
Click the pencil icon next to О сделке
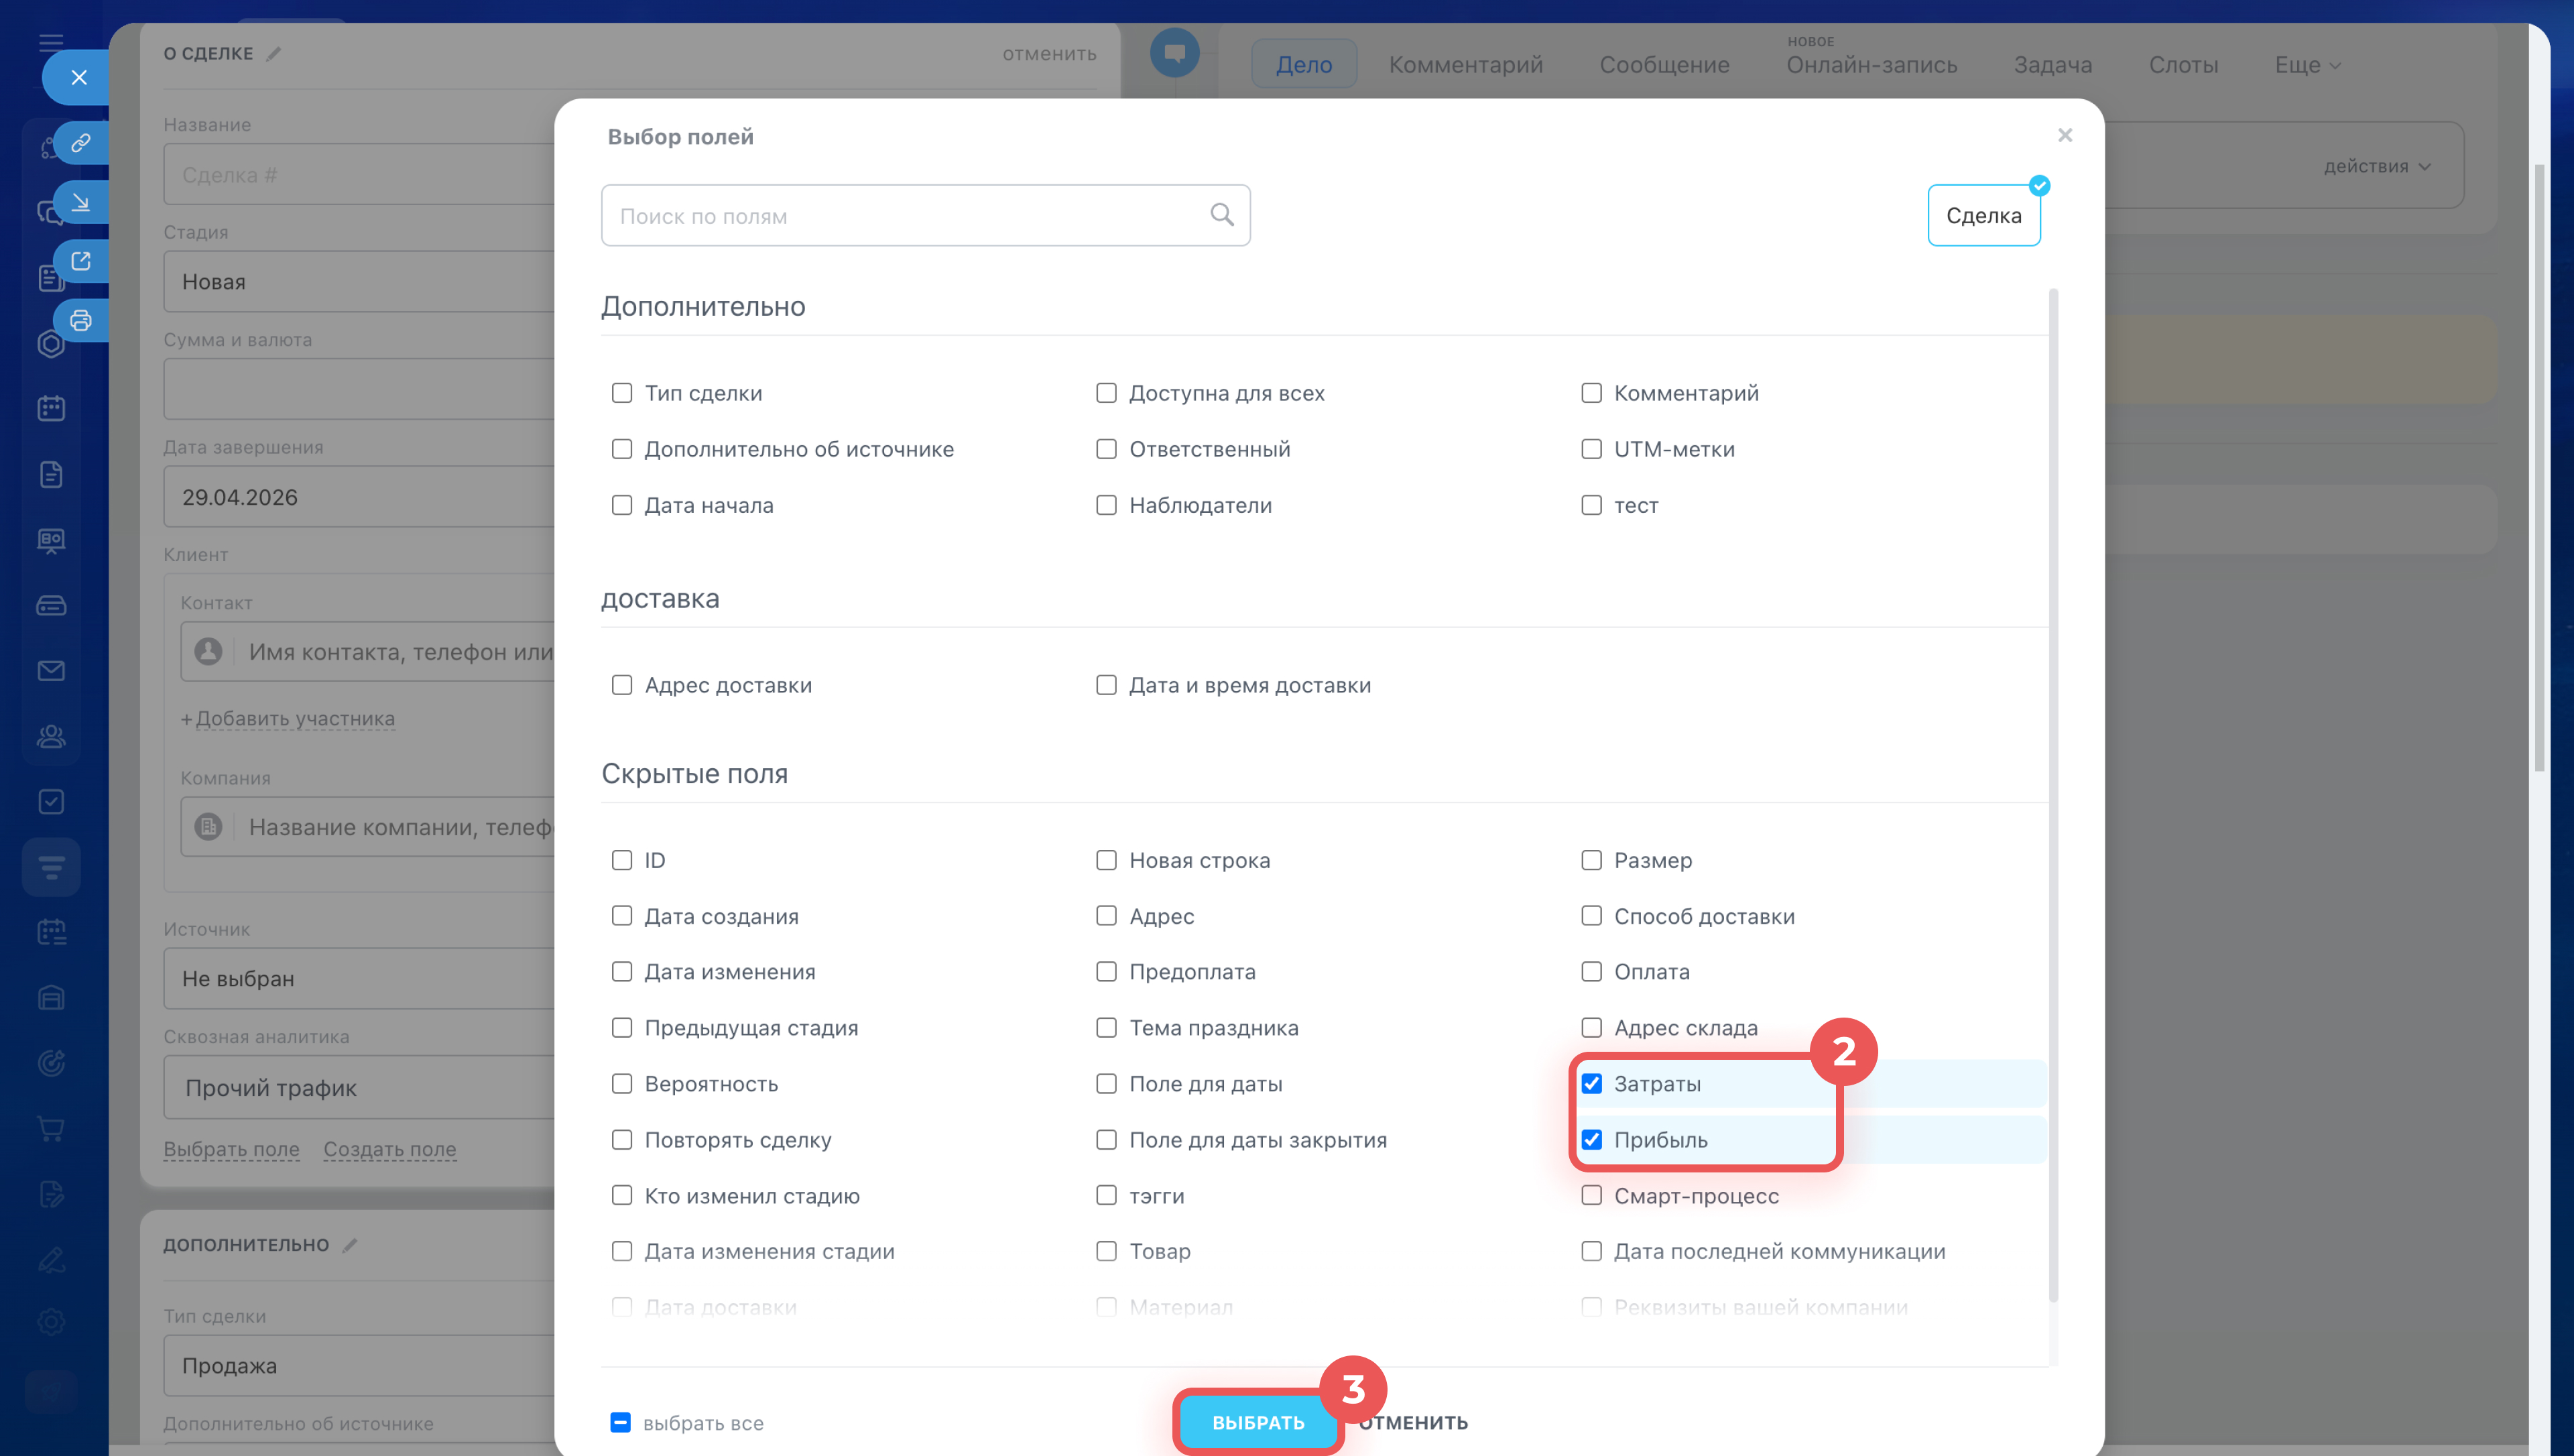coord(274,54)
